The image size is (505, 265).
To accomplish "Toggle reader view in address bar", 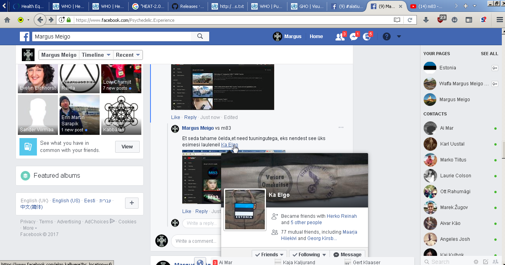I will [397, 20].
